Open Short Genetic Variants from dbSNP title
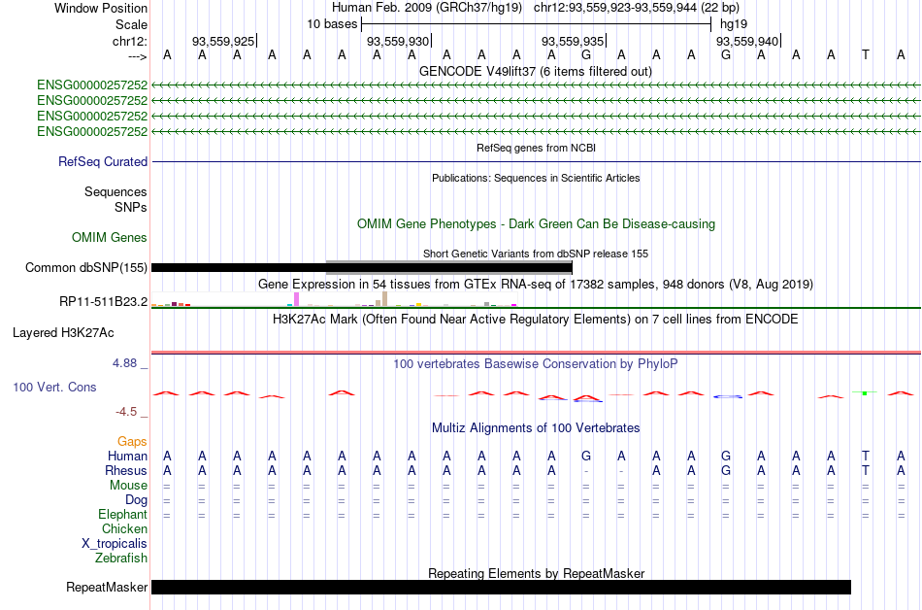 pyautogui.click(x=535, y=254)
